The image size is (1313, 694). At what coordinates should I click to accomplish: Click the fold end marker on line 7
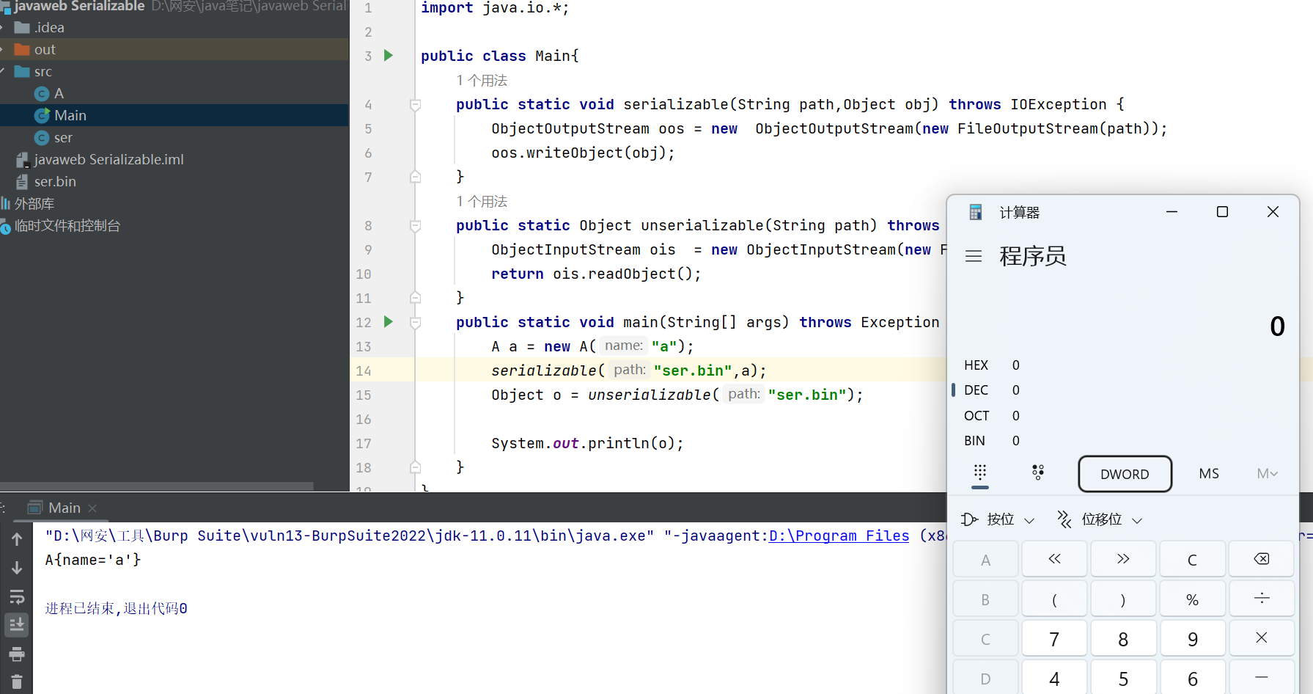click(415, 177)
